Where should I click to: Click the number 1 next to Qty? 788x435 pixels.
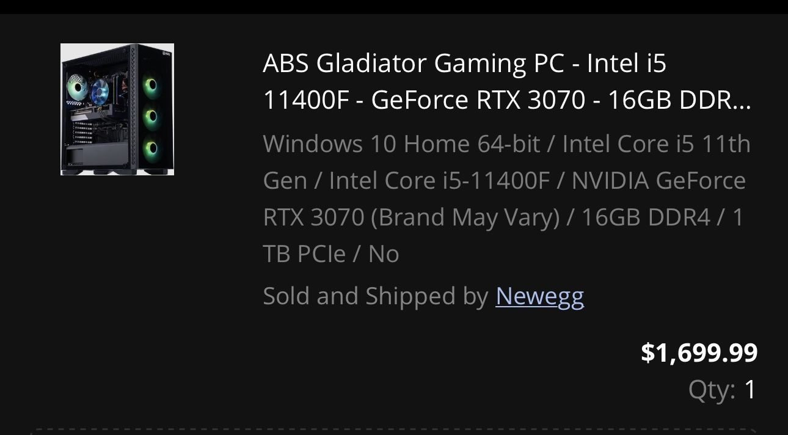[748, 389]
